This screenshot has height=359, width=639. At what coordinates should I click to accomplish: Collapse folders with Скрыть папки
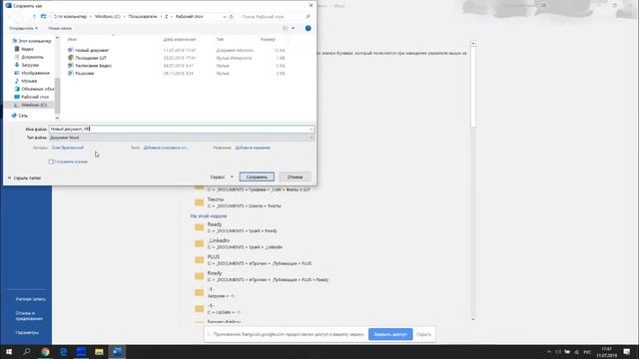24,179
